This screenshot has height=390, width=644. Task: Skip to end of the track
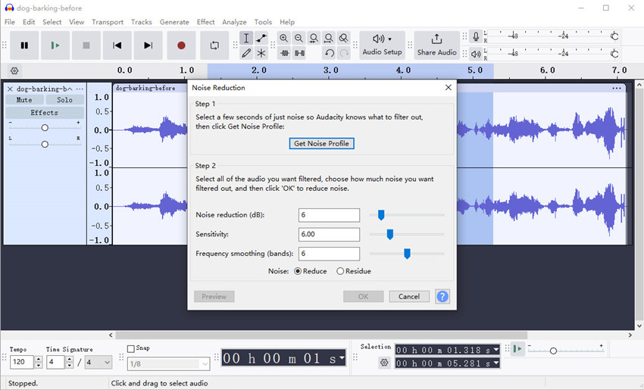click(148, 45)
